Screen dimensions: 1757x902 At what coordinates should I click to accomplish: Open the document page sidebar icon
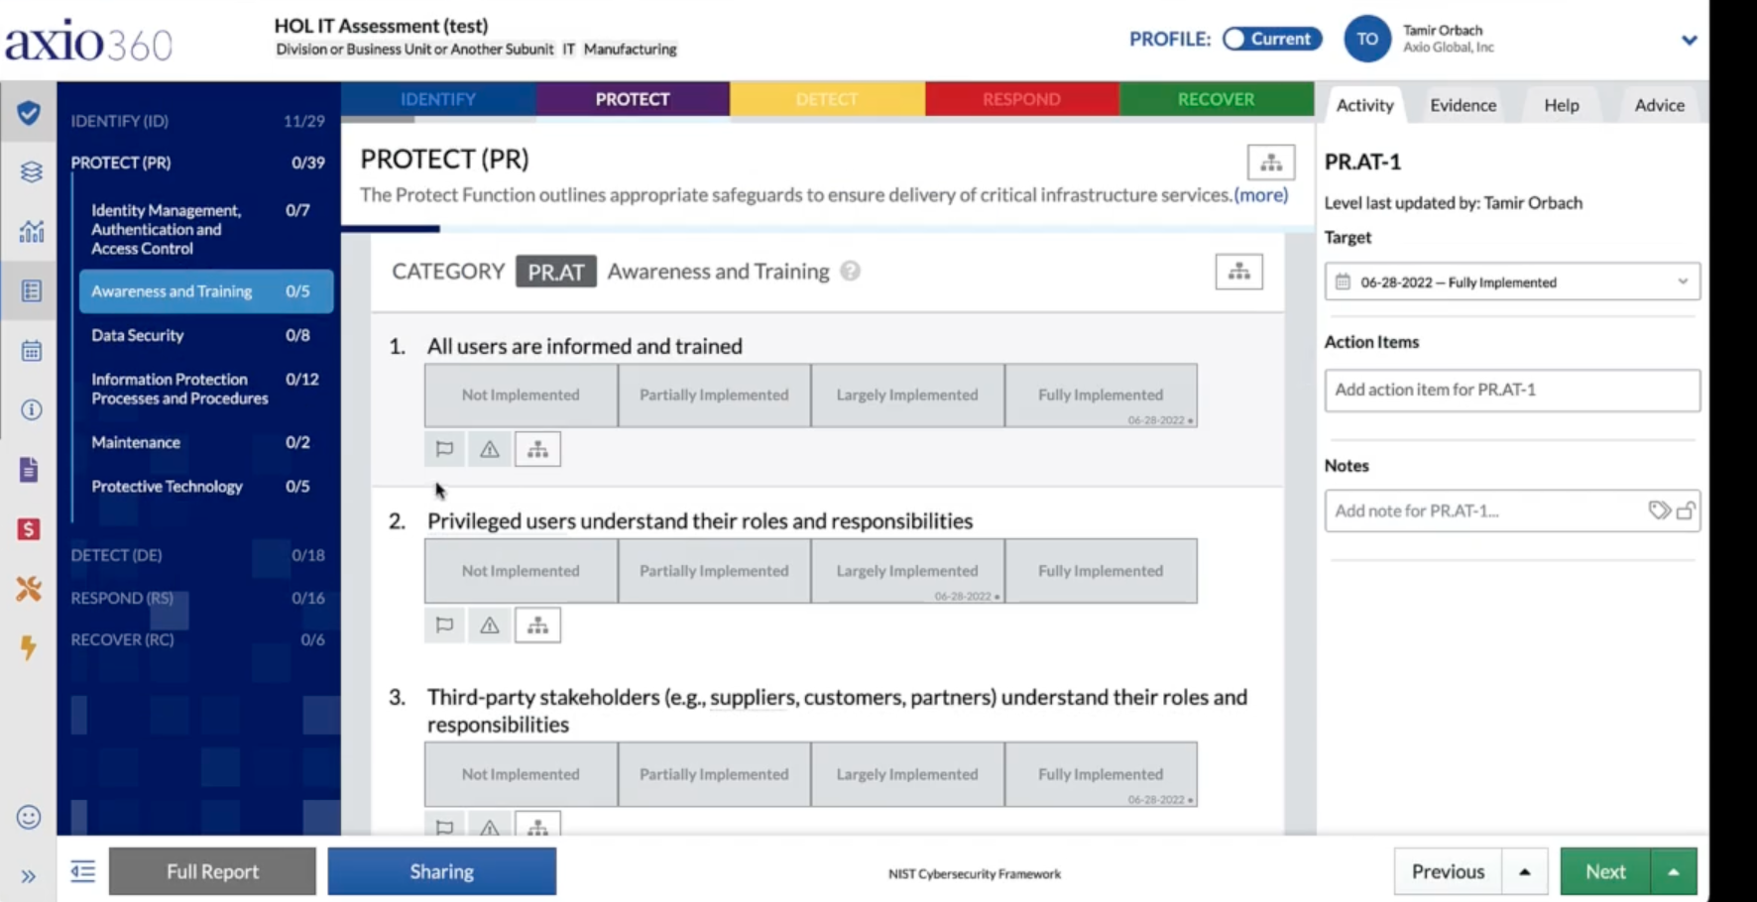(x=29, y=470)
